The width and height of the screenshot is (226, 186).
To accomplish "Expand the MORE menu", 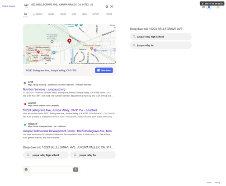I will pyautogui.click(x=108, y=14).
